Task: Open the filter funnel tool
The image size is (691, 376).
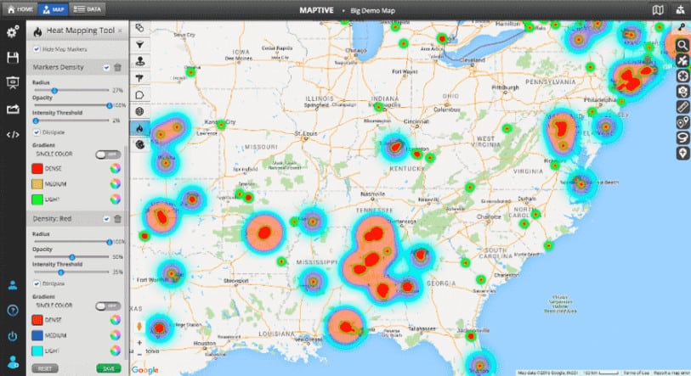Action: coord(139,44)
